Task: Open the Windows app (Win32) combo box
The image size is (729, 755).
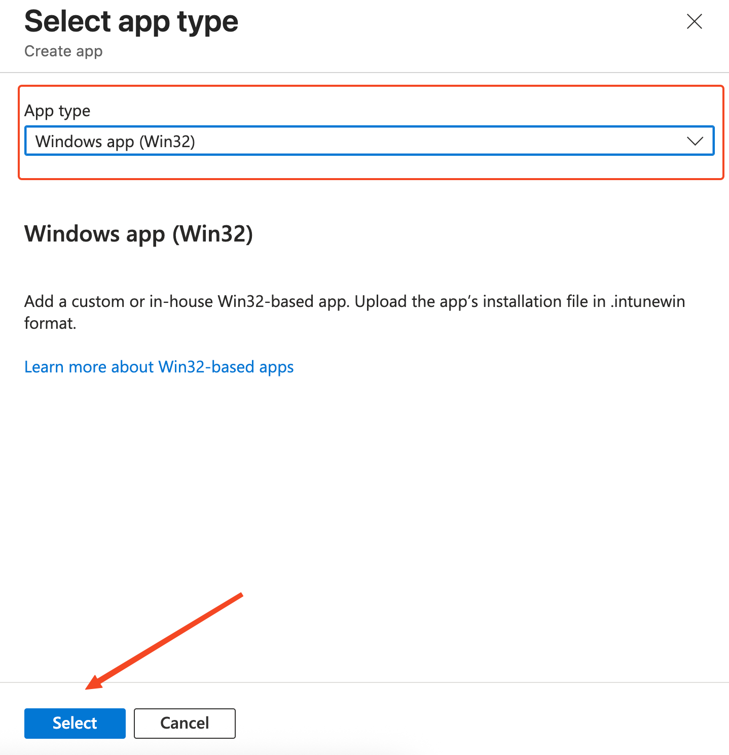Action: pos(355,141)
